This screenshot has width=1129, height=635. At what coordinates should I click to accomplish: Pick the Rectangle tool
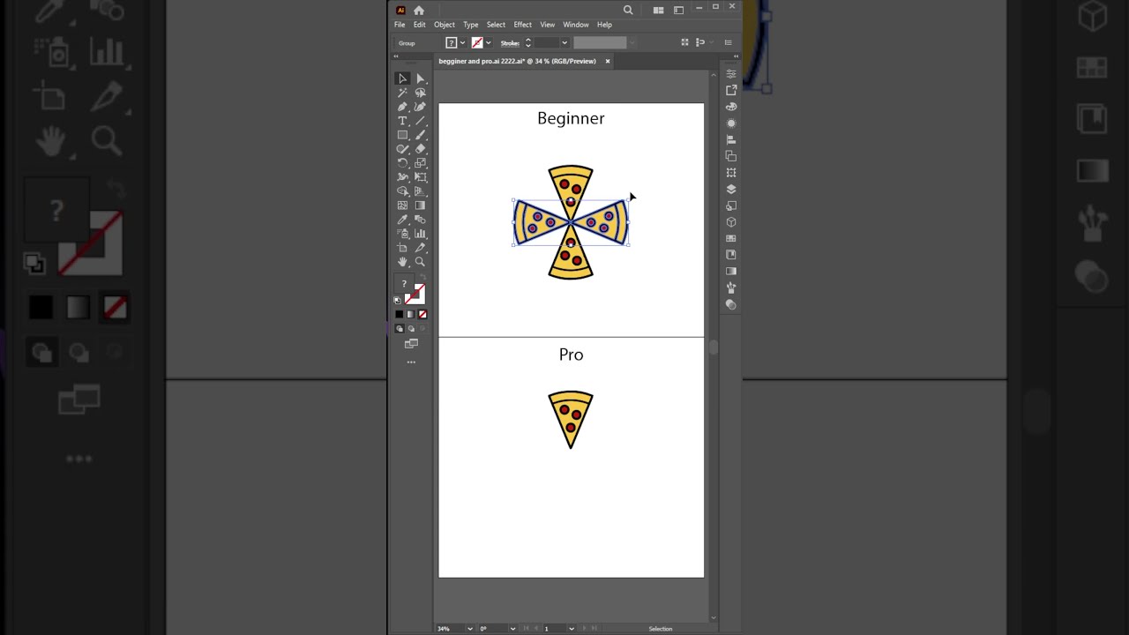point(402,135)
